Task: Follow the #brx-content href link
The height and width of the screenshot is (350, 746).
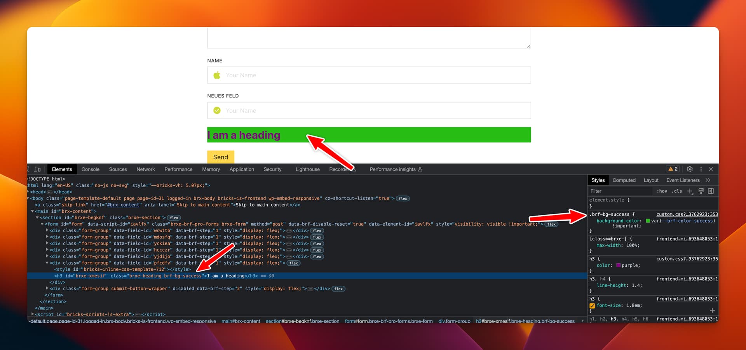Action: pos(123,205)
